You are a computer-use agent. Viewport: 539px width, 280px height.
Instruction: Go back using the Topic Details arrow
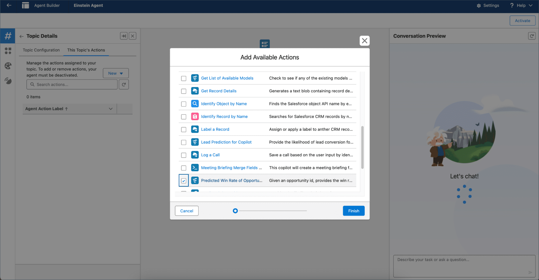click(x=21, y=36)
